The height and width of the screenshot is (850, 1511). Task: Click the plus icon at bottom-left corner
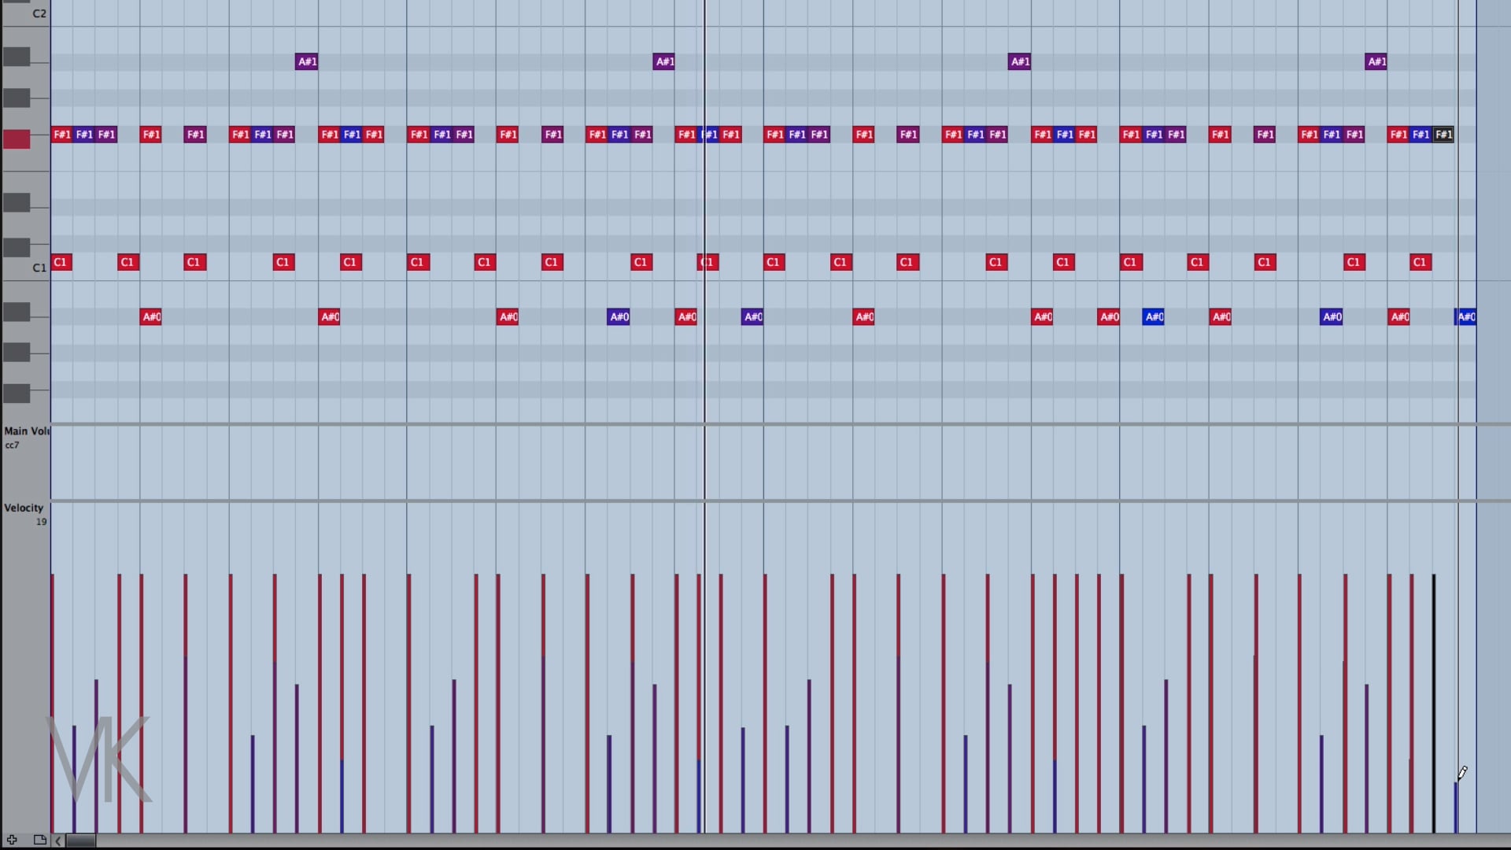click(12, 840)
